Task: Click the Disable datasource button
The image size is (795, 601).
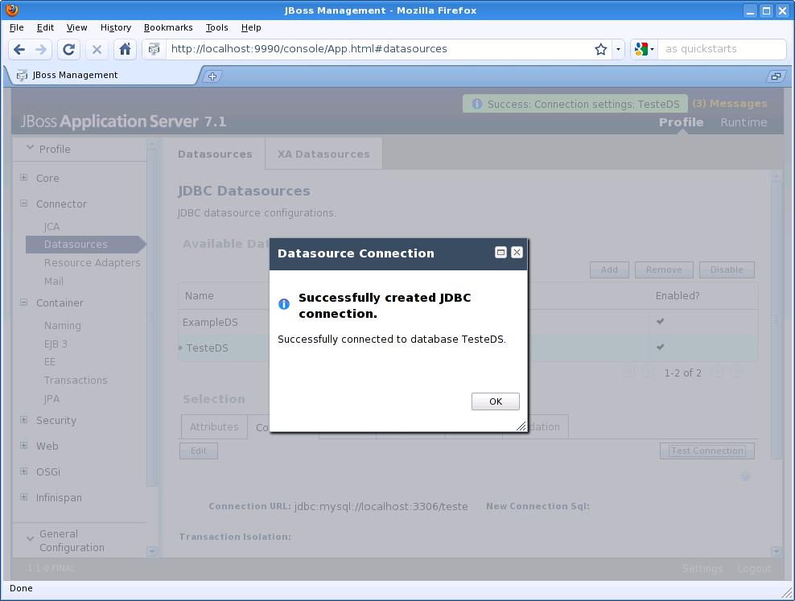Action: [x=727, y=270]
